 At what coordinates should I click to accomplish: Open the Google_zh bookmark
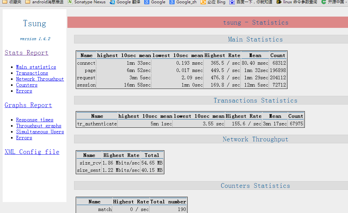coord(183,2)
